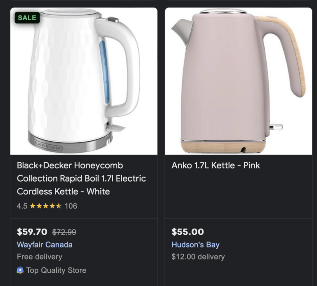317x286 pixels.
Task: Click the 106 reviews count
Action: click(71, 206)
